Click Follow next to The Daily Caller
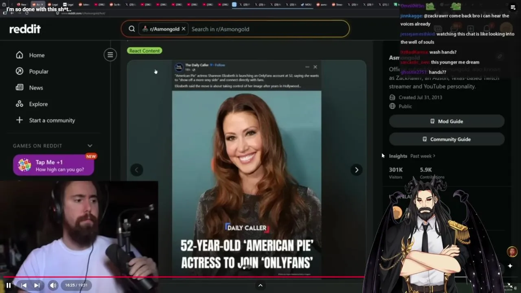This screenshot has height=293, width=521. tap(220, 65)
